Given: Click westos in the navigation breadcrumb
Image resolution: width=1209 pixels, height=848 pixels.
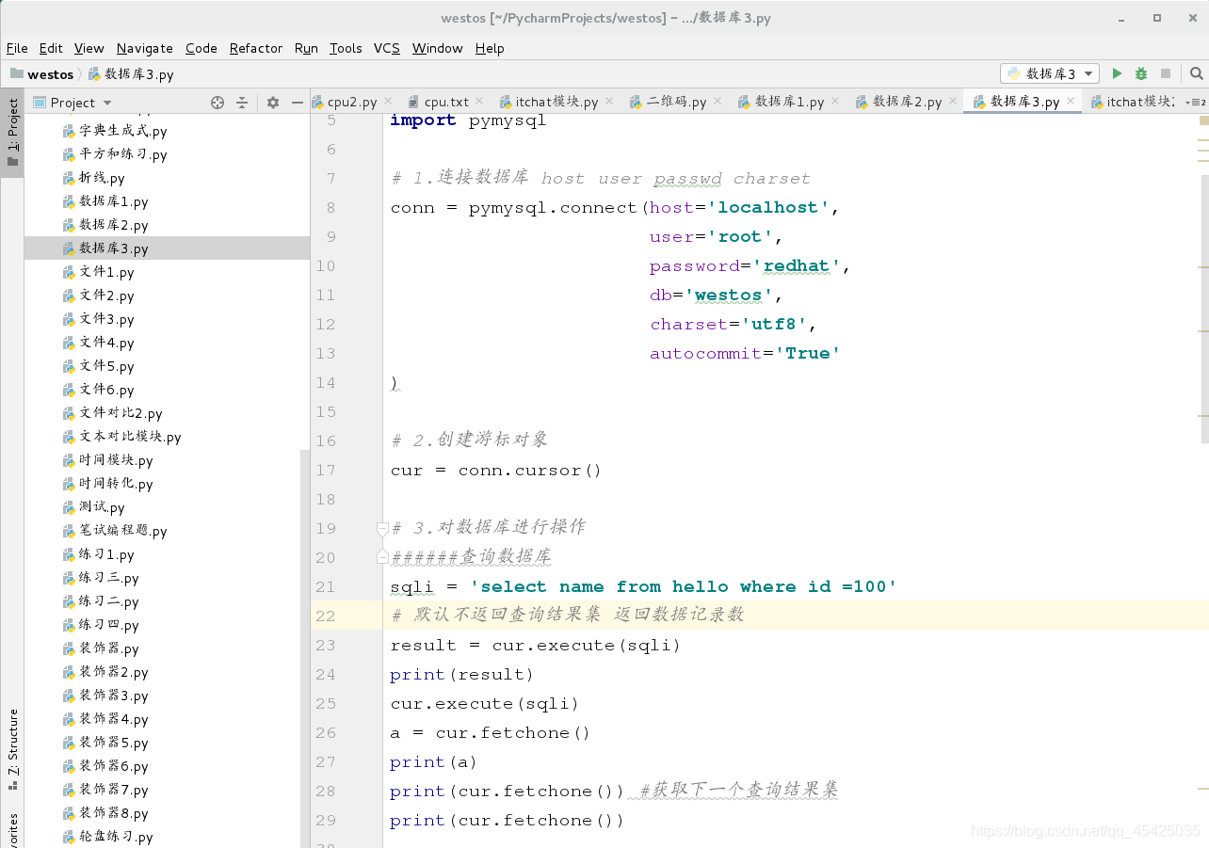Looking at the screenshot, I should click(x=41, y=74).
